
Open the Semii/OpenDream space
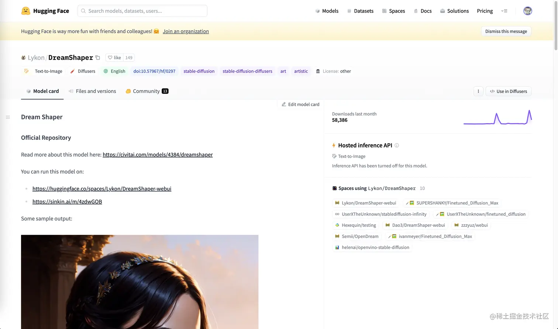(356, 236)
